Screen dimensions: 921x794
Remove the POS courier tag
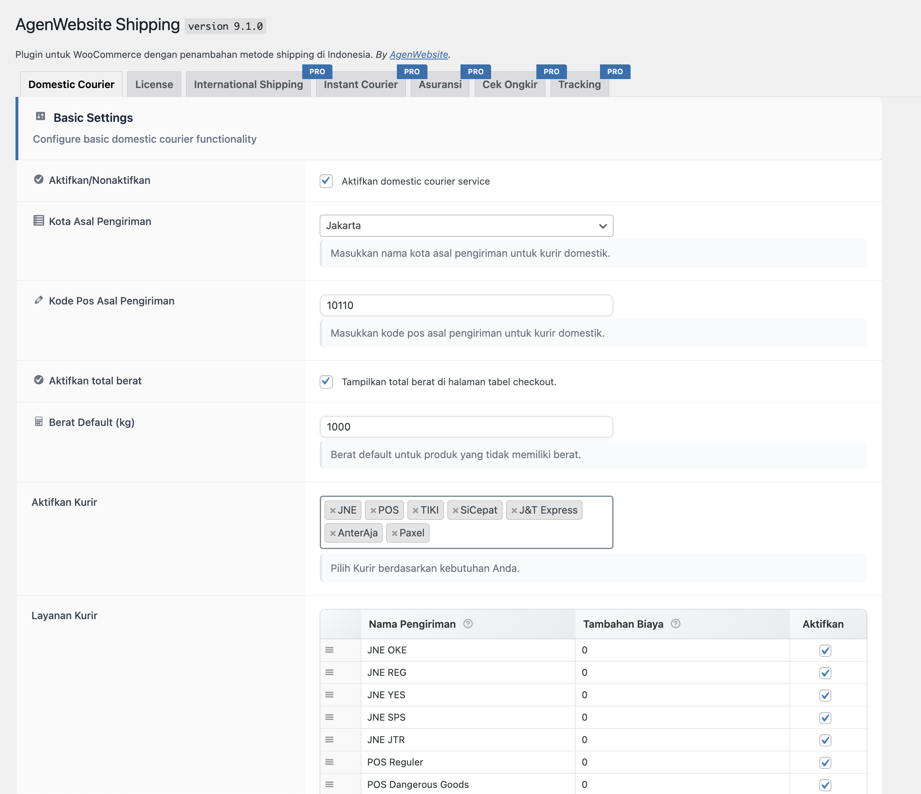point(373,511)
